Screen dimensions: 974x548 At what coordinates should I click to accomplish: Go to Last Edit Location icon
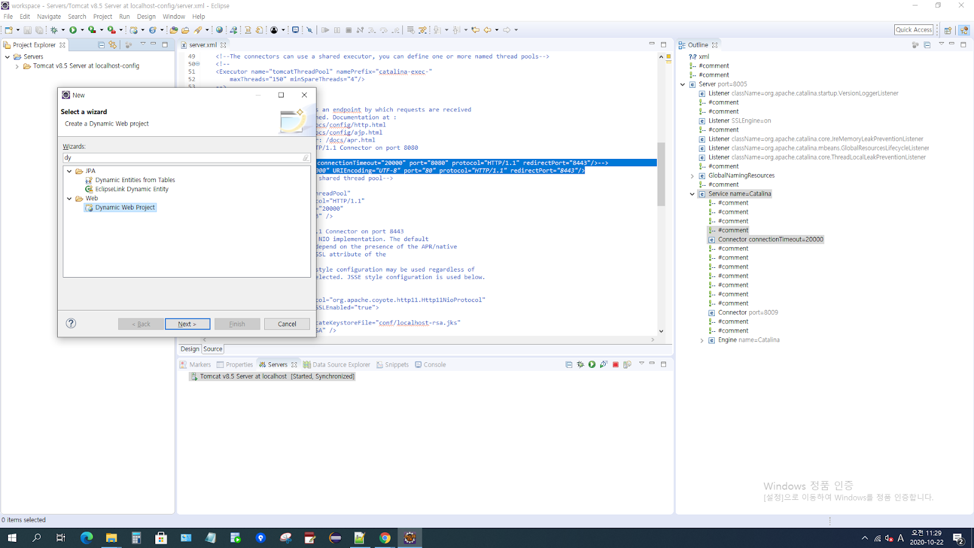click(475, 30)
